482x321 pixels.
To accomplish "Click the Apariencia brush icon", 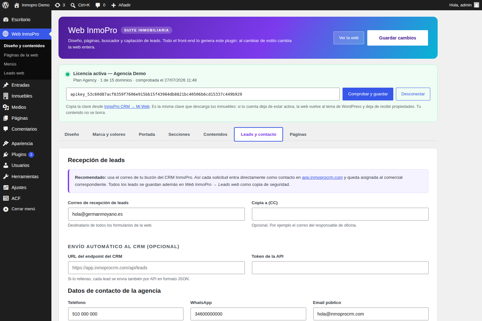I will [6, 143].
